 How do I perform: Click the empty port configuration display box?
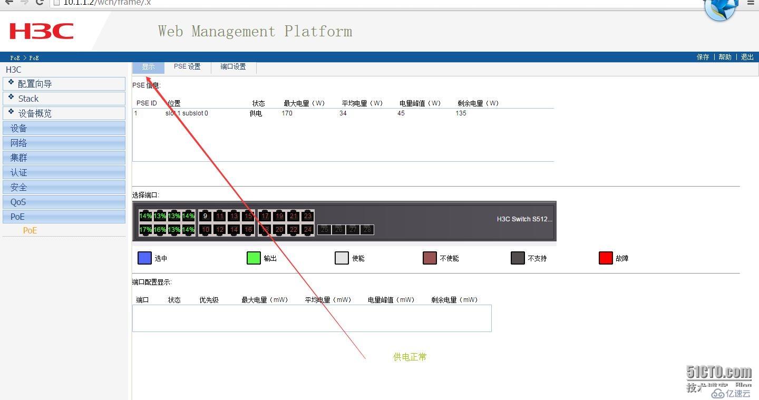[312, 318]
